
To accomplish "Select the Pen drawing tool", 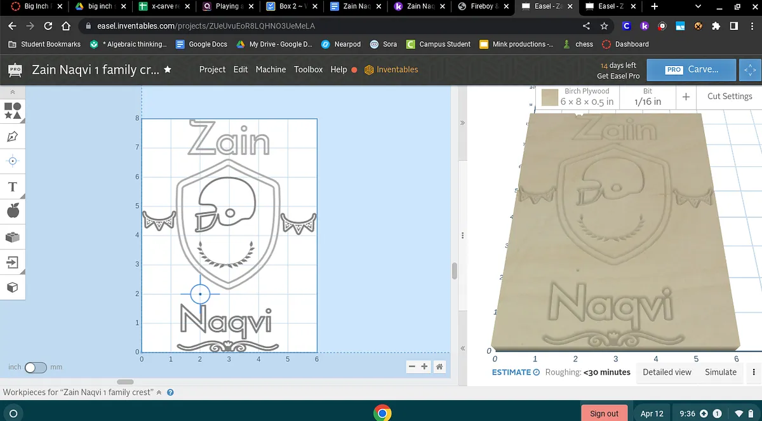I will coord(13,136).
